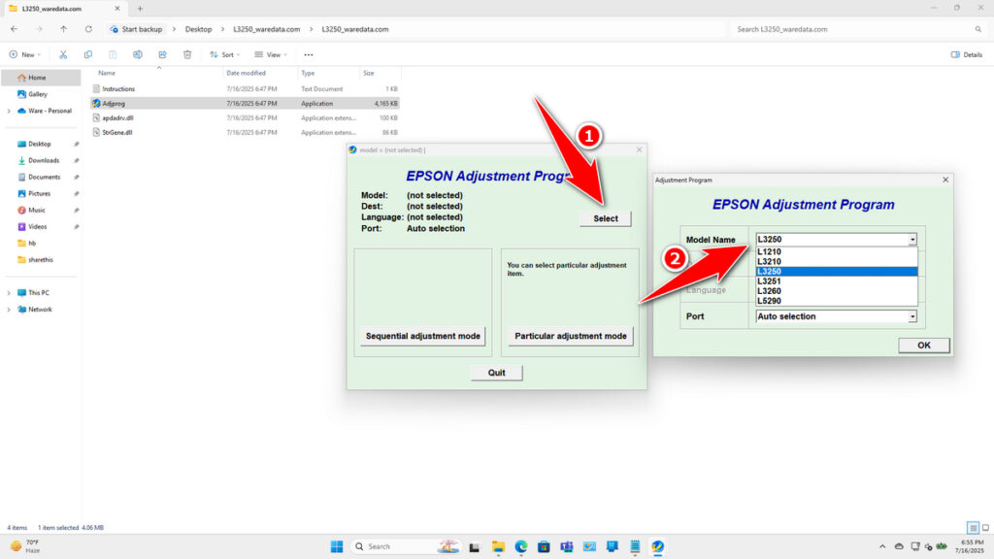Open File Explorer from the taskbar
The height and width of the screenshot is (559, 994).
point(498,546)
